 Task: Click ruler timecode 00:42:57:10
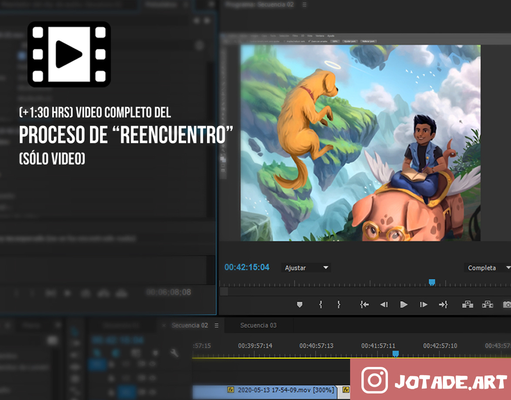click(x=440, y=346)
